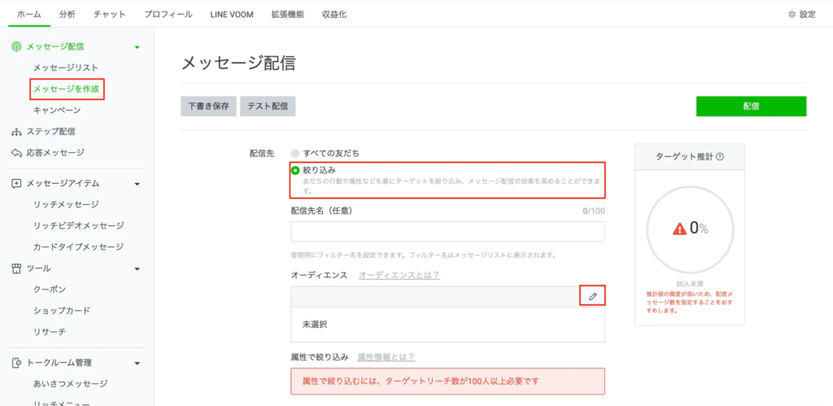Viewport: 833px width, 406px height.
Task: Open リッチビデオメッセージ in sidebar
Action: tap(79, 226)
